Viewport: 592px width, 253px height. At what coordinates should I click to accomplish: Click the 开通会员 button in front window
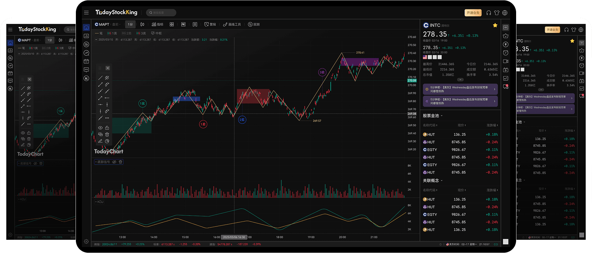point(473,13)
